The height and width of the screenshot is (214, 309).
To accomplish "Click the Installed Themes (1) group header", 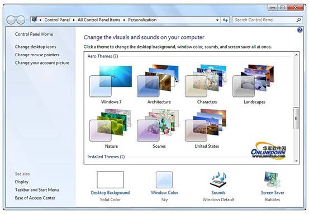I will coord(106,157).
